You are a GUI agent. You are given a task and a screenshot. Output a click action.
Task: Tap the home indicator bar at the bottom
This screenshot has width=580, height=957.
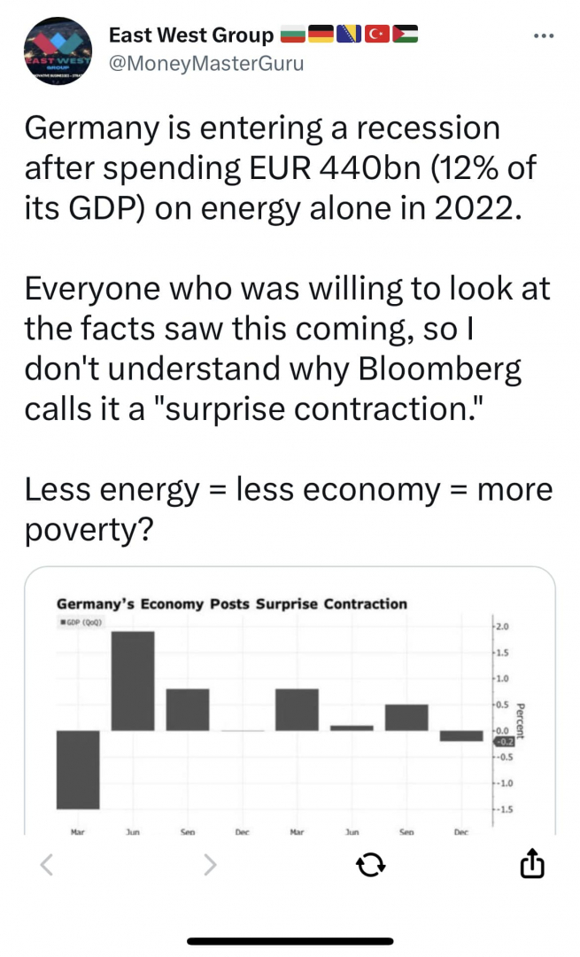click(x=290, y=941)
